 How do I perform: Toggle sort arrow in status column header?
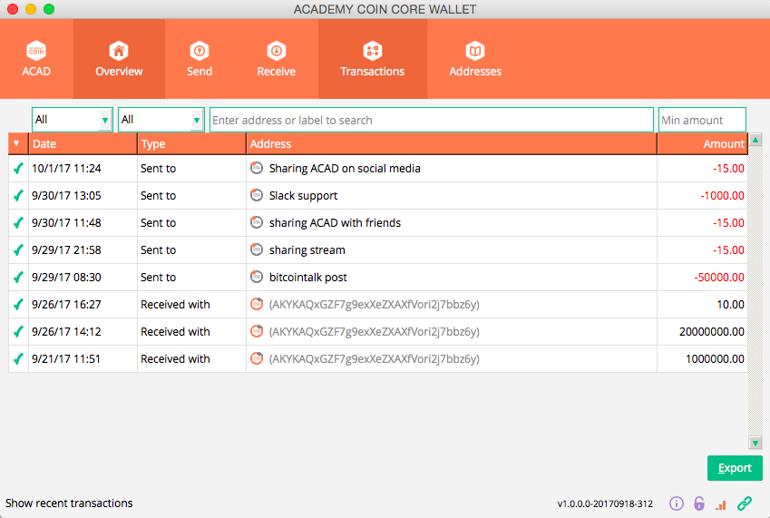[x=16, y=143]
